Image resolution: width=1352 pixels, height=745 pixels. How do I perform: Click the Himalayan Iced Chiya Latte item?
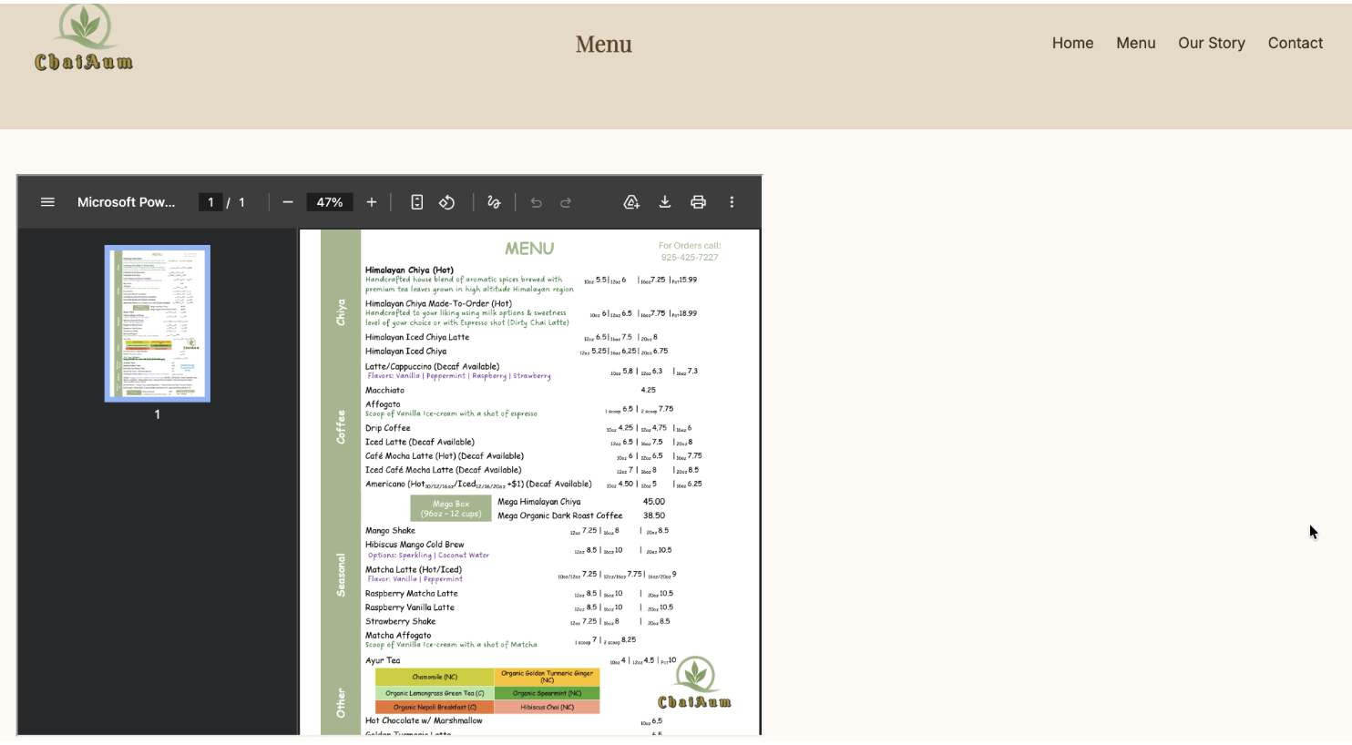pos(417,338)
